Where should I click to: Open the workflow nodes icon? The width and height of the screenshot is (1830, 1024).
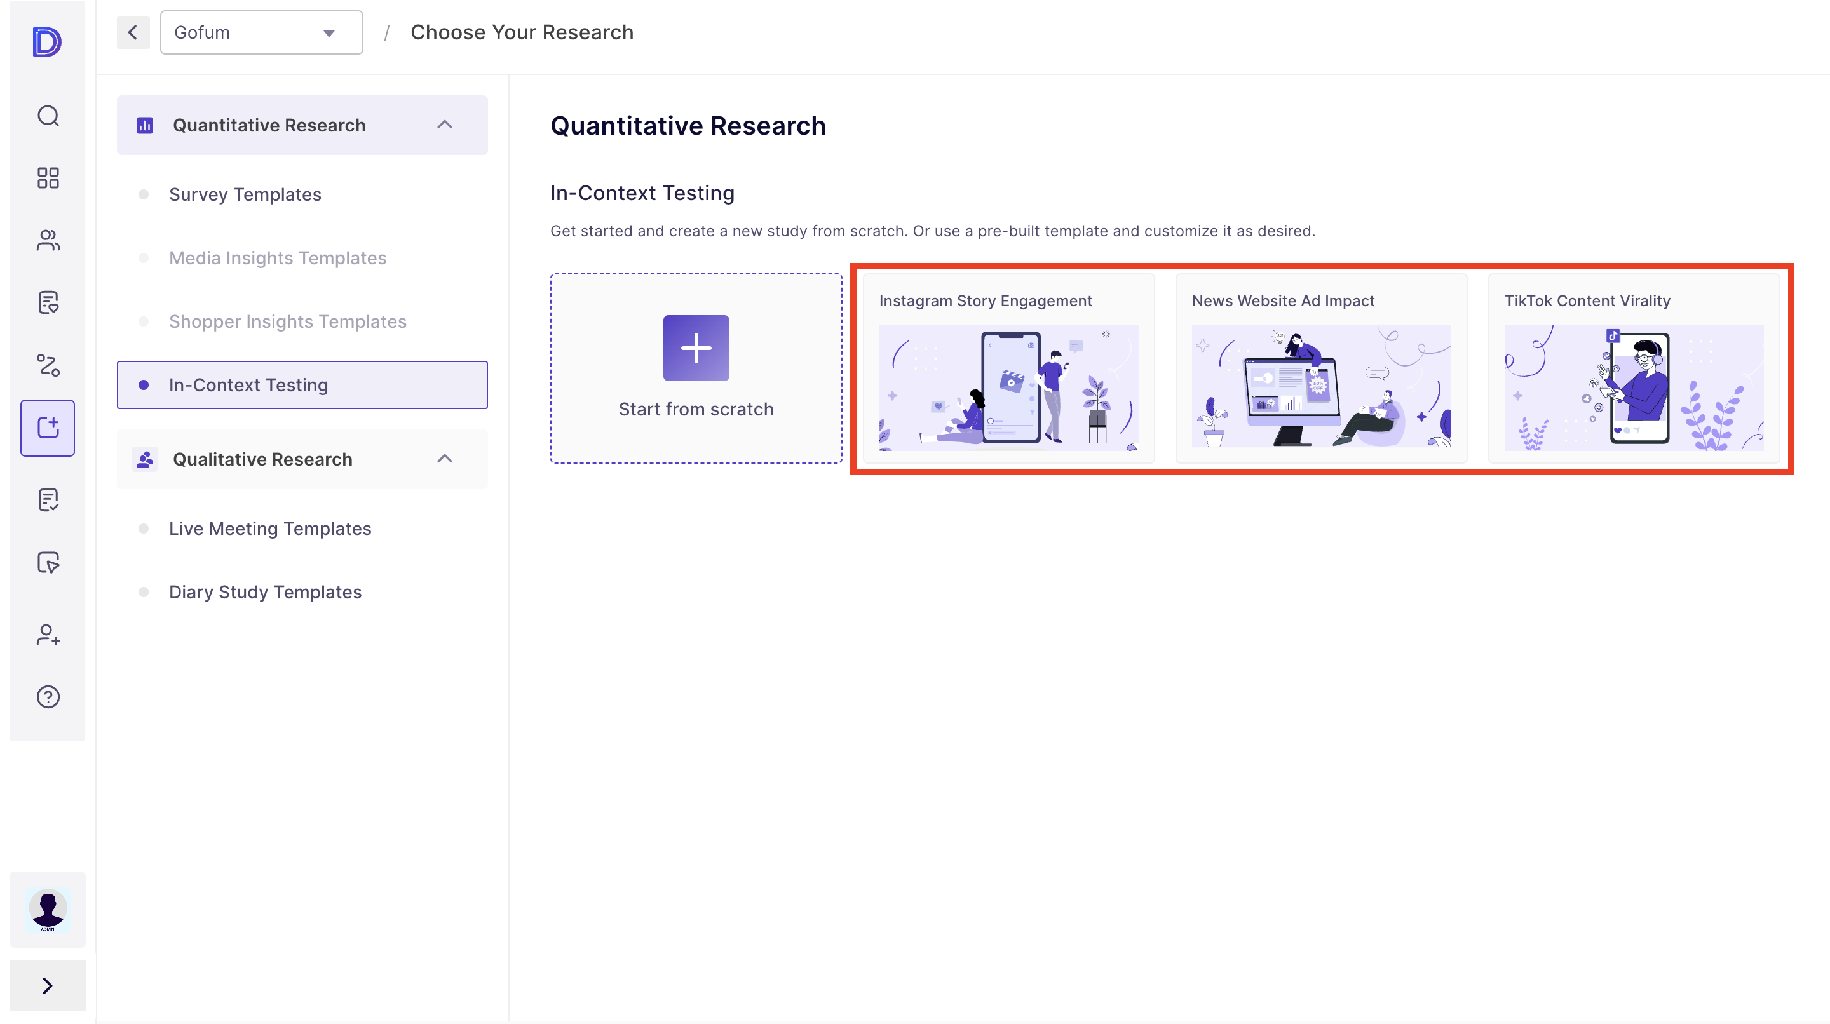tap(48, 365)
